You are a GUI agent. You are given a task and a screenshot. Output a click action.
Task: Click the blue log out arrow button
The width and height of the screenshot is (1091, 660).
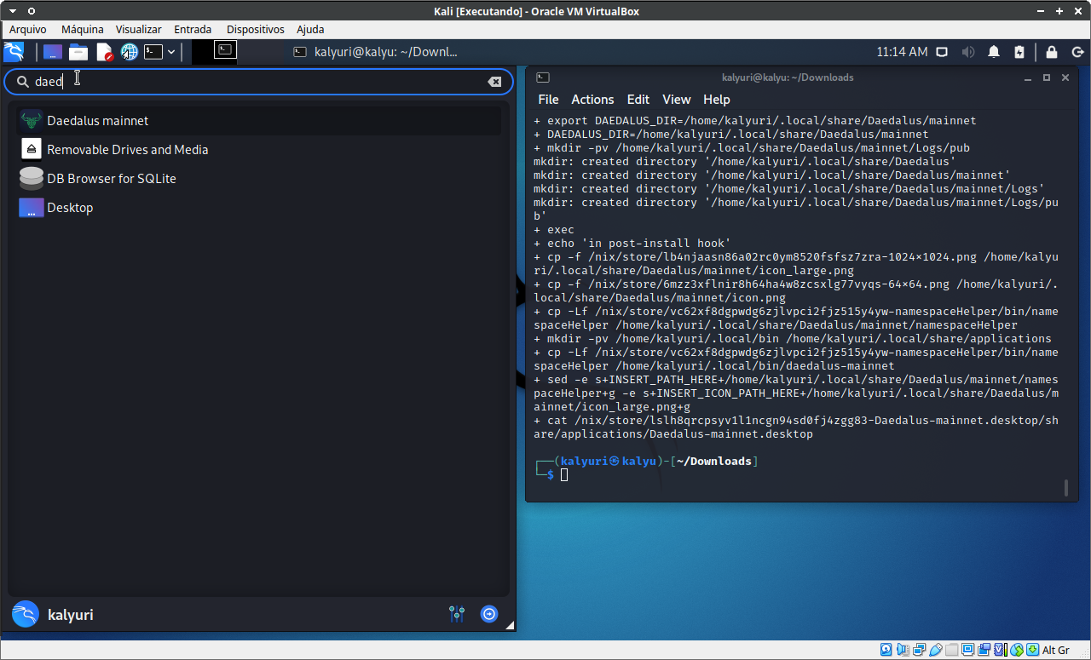(x=489, y=614)
